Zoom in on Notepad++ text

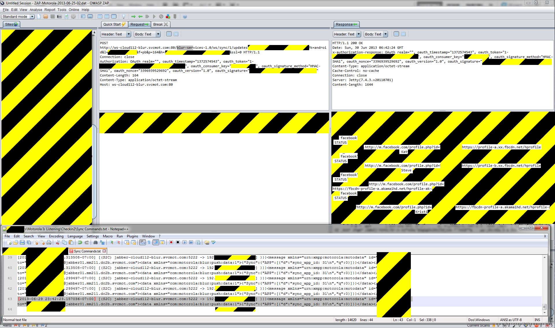[x=111, y=242]
